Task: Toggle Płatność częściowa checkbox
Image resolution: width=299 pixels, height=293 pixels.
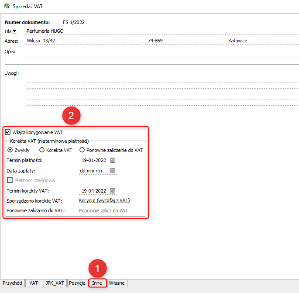Action: tap(10, 180)
